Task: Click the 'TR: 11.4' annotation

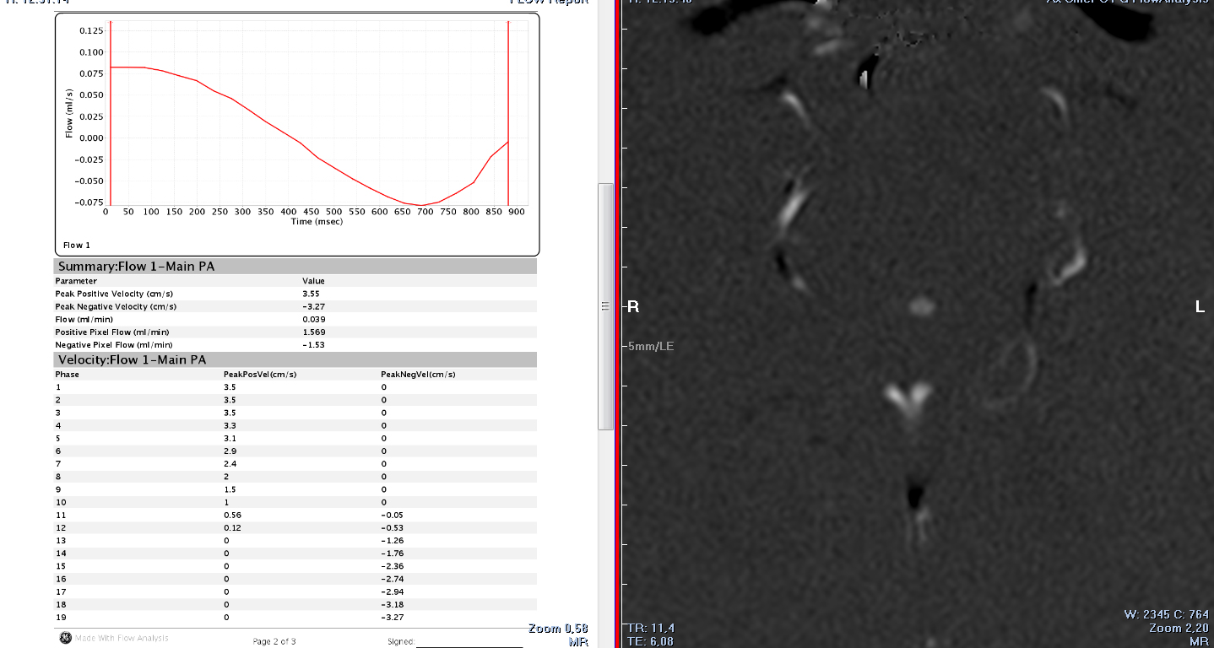Action: pos(649,629)
